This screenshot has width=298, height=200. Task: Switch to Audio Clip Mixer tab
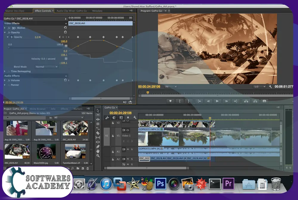[72, 11]
